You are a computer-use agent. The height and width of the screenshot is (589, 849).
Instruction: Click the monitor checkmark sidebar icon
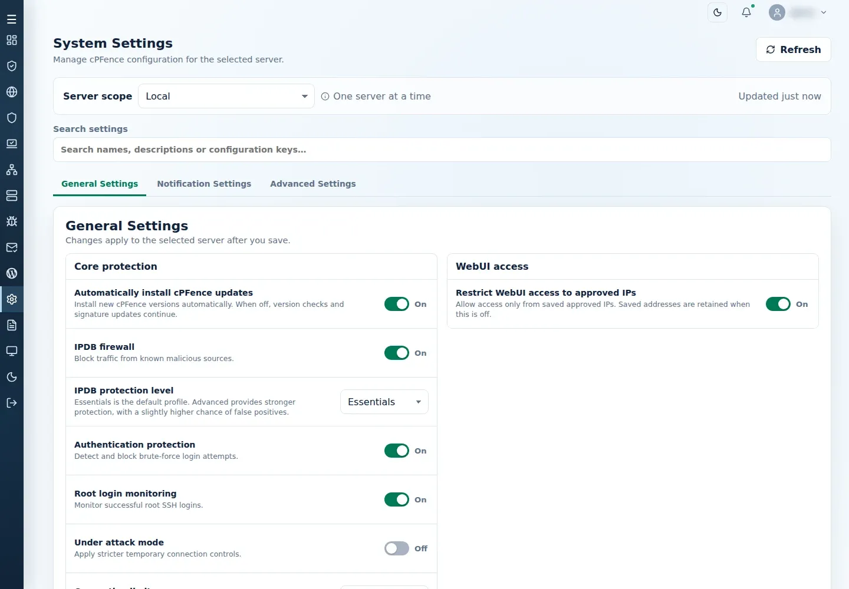[12, 144]
